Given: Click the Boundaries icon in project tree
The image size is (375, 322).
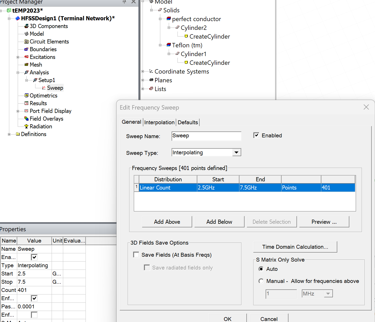Looking at the screenshot, I should tap(26, 49).
